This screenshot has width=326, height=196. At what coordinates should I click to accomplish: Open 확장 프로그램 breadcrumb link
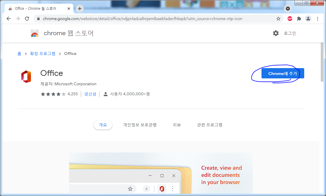pos(43,54)
